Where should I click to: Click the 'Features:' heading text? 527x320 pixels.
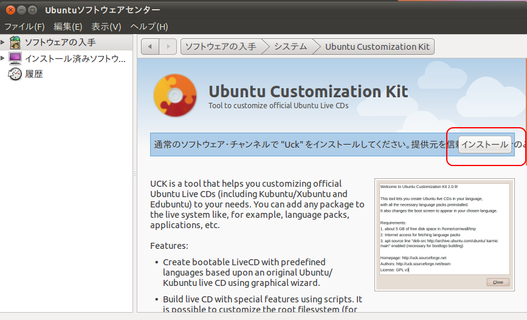[169, 246]
